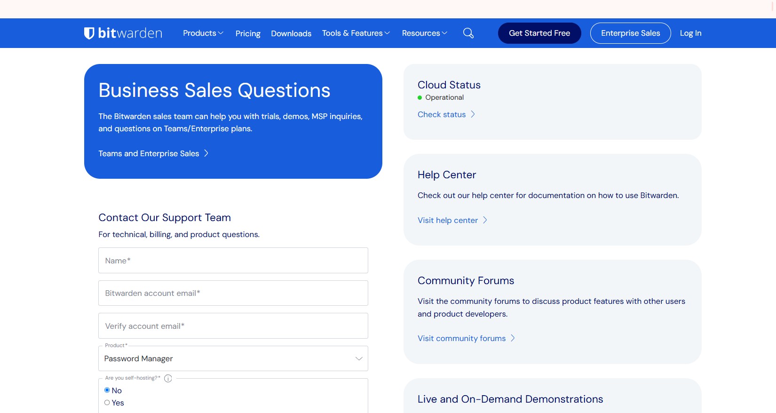Image resolution: width=776 pixels, height=413 pixels.
Task: Click chevron arrow beside Visit community forums
Action: click(x=513, y=338)
